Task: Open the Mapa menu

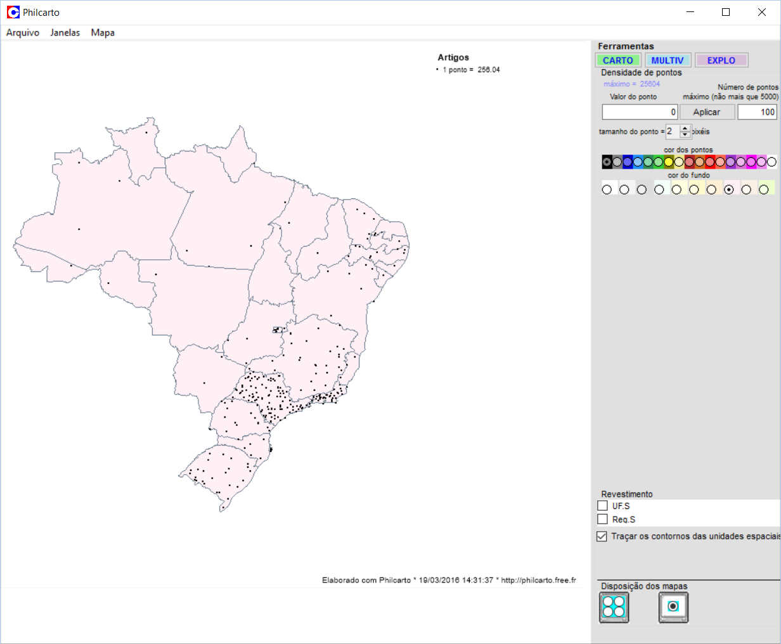Action: 103,32
